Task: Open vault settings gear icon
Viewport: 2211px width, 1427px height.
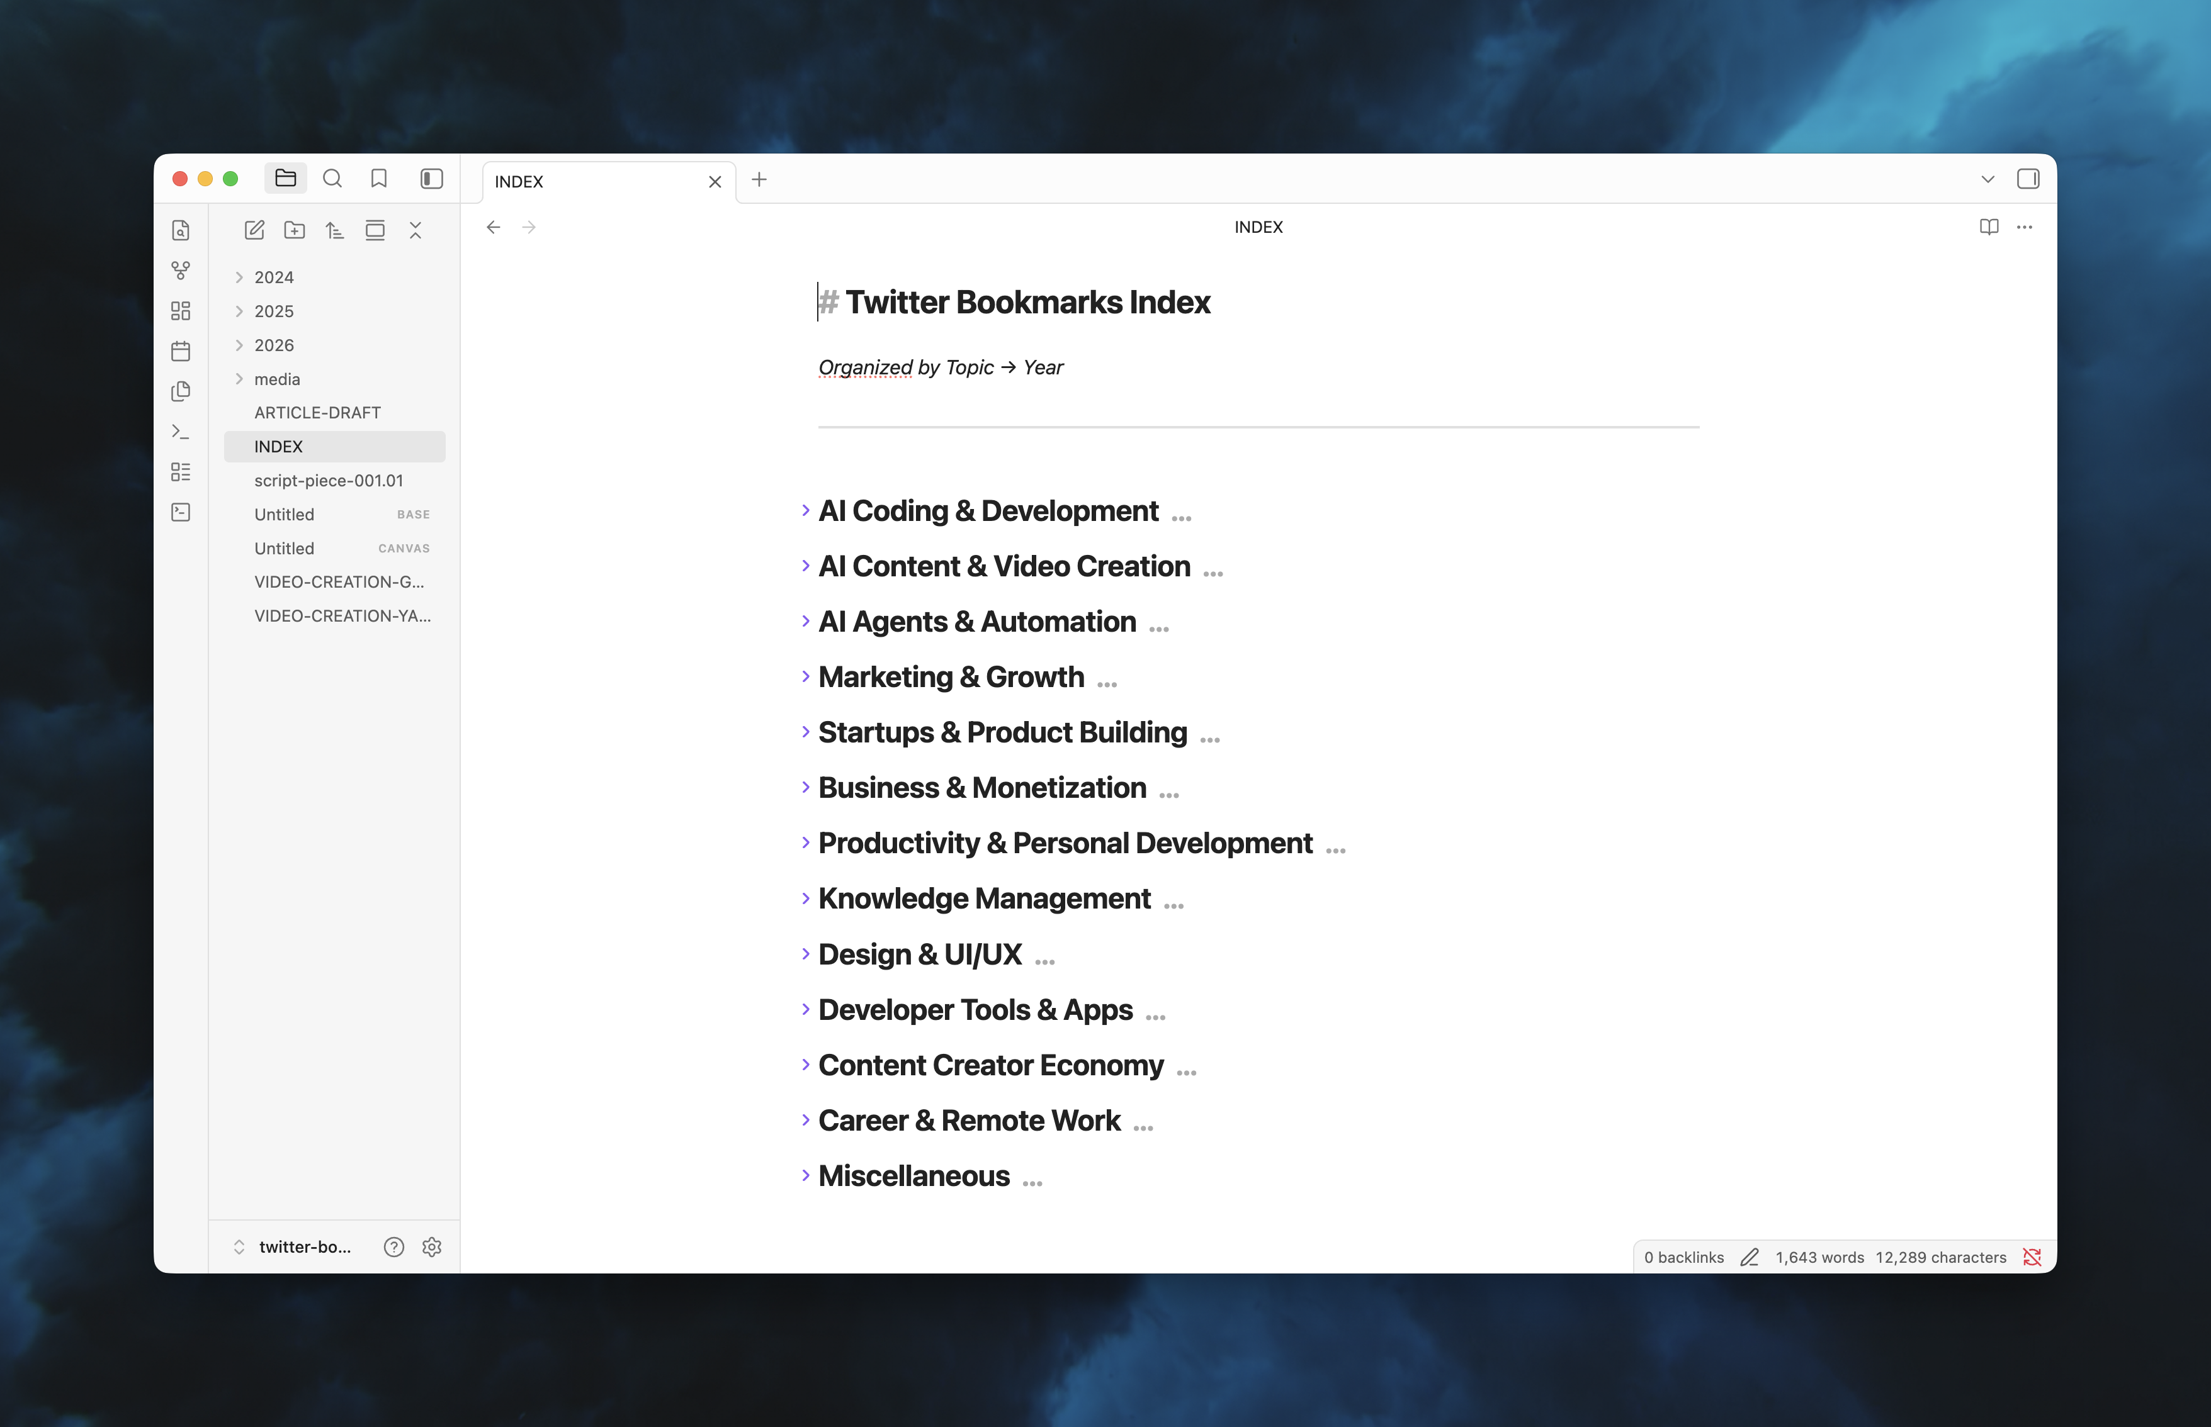Action: click(x=431, y=1246)
